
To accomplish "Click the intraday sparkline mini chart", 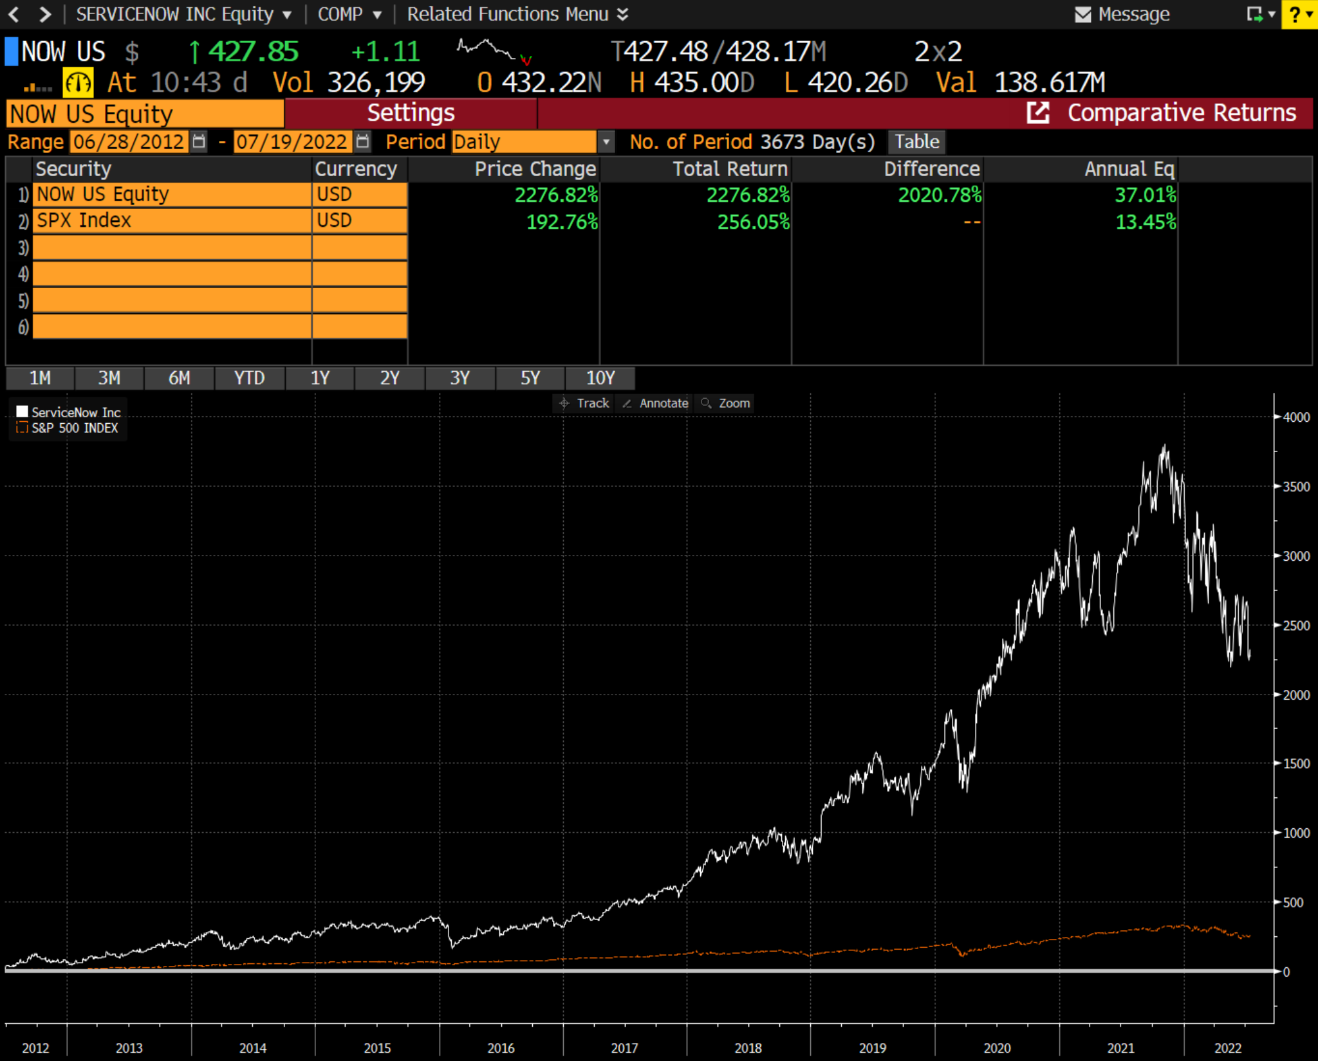I will pyautogui.click(x=494, y=52).
